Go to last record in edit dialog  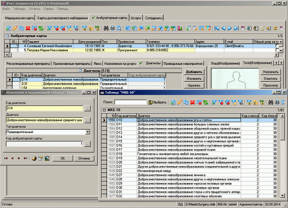[x=25, y=158]
